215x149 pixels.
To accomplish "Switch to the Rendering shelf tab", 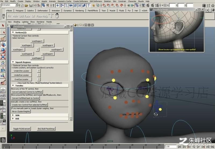I will click(80, 10).
